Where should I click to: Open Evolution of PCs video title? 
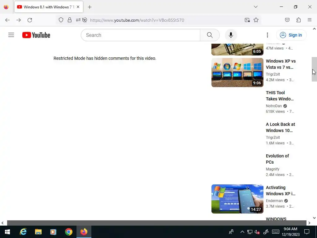(277, 159)
